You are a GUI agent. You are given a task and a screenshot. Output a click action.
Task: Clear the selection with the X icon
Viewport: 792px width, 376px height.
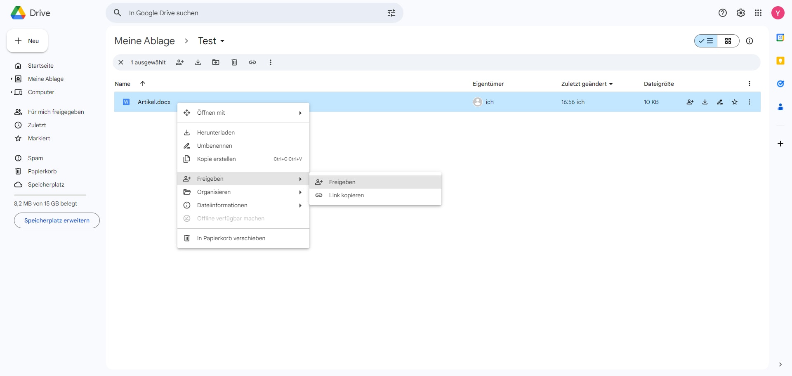coord(121,62)
